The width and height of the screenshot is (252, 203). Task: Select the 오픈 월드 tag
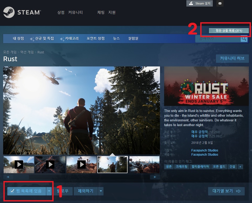[x=219, y=167]
